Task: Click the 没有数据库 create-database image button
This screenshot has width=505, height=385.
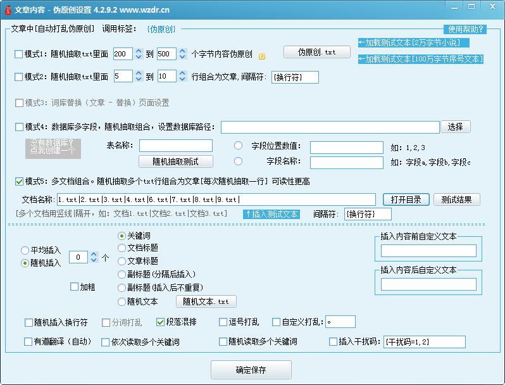Action: pyautogui.click(x=53, y=147)
